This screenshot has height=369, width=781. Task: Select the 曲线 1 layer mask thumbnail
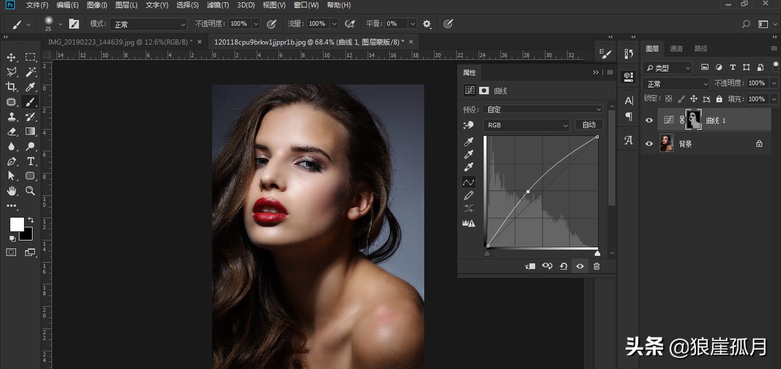(x=694, y=120)
